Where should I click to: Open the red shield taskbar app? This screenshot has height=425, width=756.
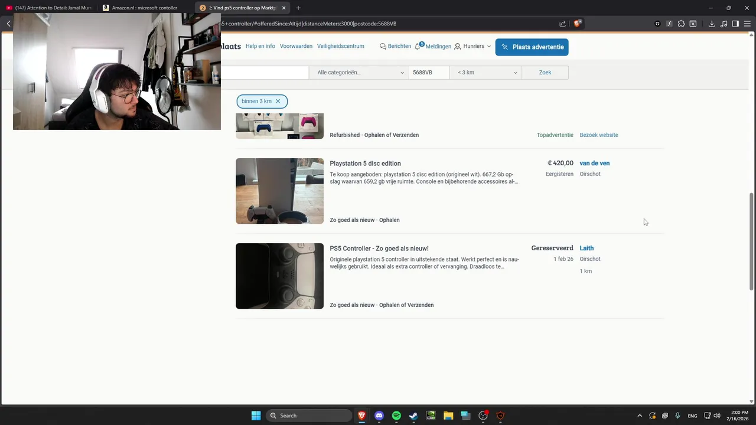coord(500,416)
